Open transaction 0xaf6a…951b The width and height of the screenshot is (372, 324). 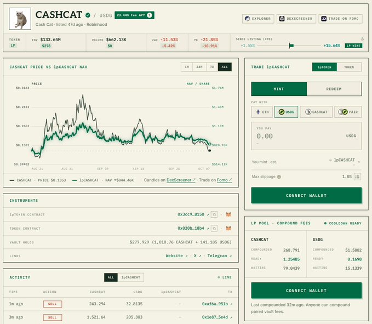(217, 304)
